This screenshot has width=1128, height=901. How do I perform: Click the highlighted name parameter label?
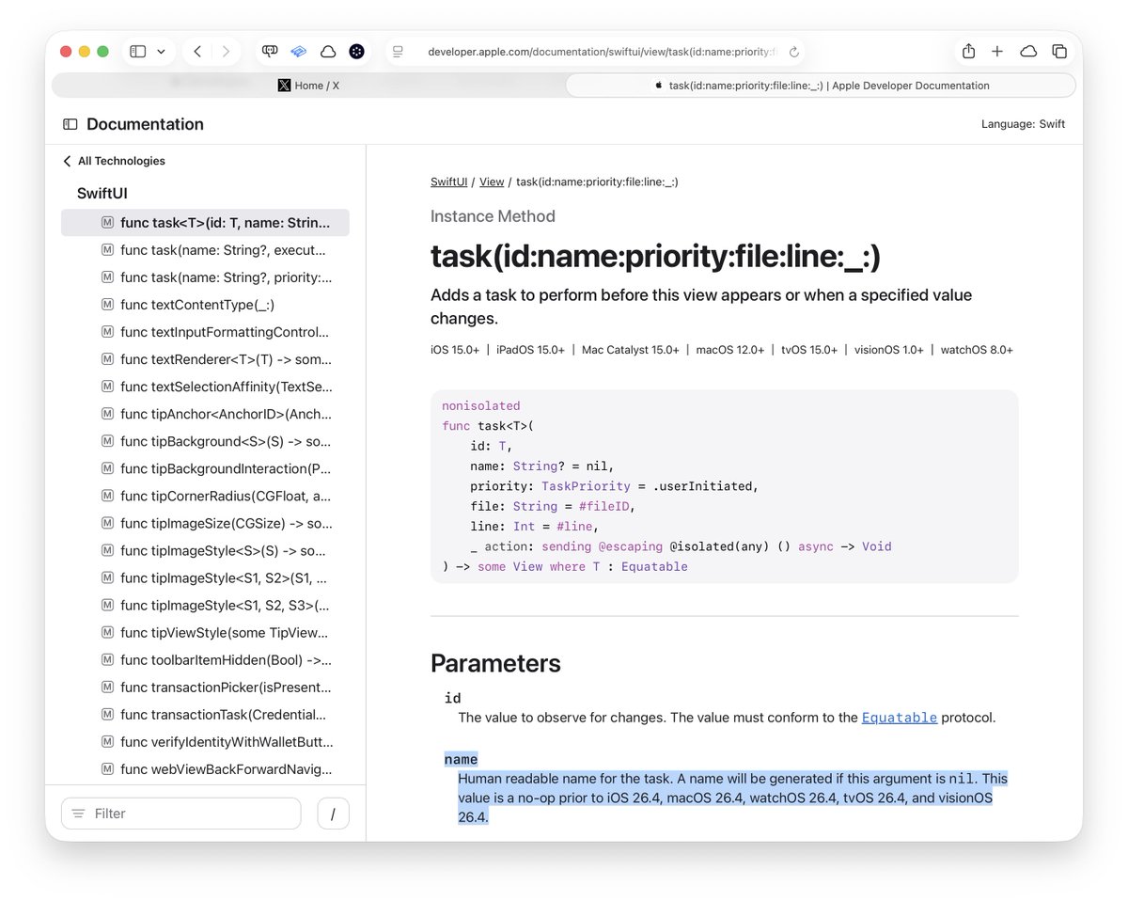[461, 759]
